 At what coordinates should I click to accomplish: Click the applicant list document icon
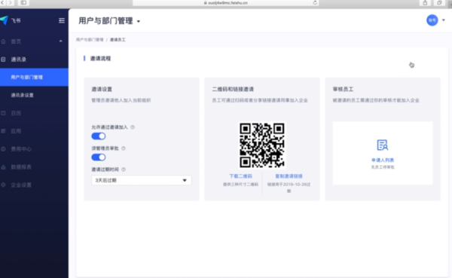(383, 145)
